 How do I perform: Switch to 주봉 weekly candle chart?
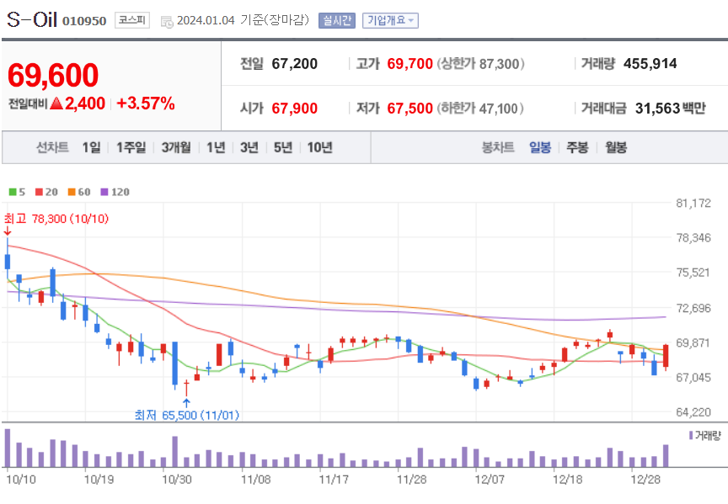pyautogui.click(x=577, y=147)
